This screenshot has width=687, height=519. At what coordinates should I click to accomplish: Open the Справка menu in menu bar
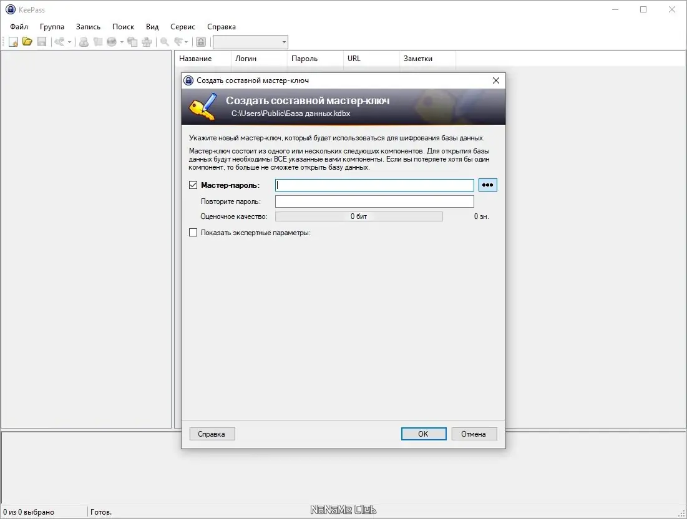(x=222, y=27)
